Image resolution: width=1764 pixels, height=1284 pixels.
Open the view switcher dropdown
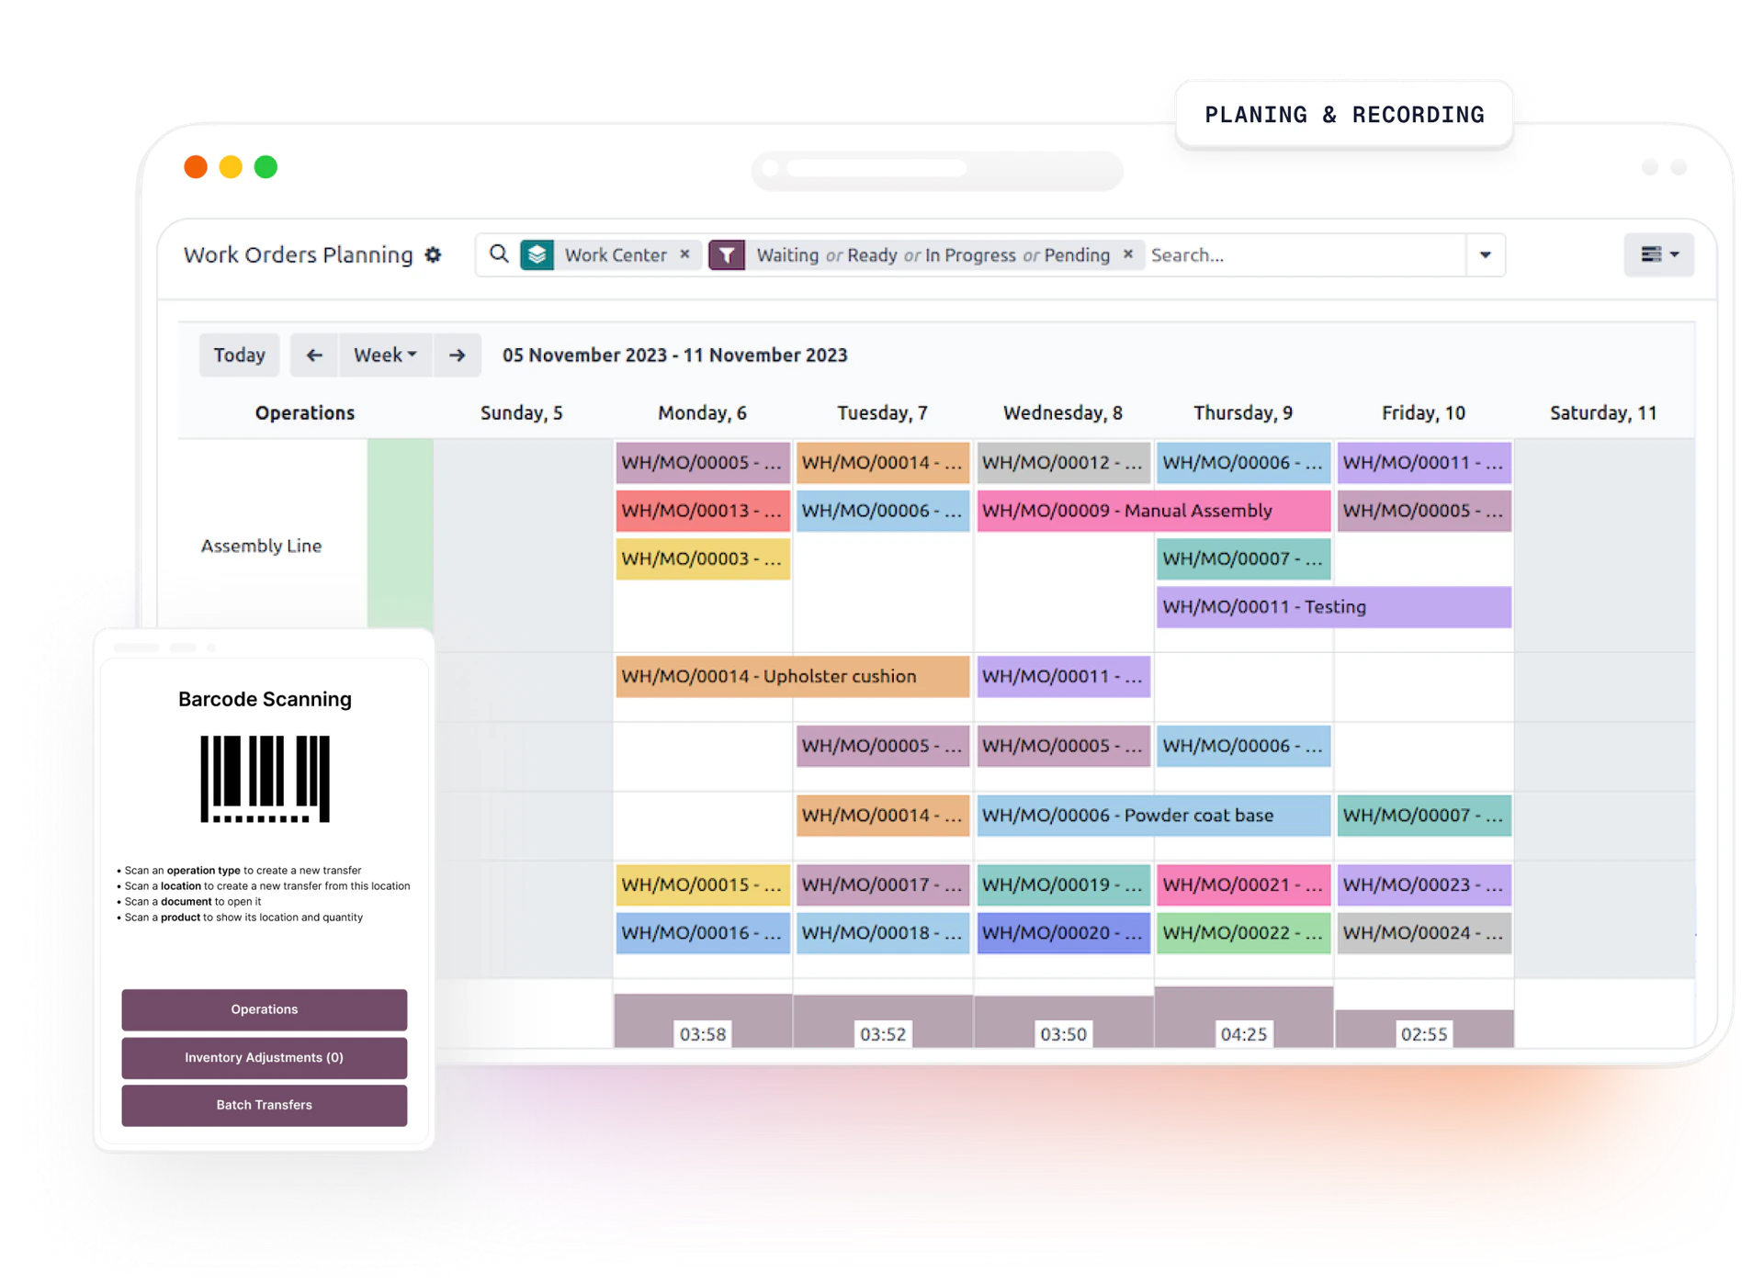1659,254
